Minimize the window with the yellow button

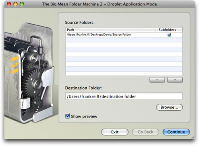pos(16,4)
